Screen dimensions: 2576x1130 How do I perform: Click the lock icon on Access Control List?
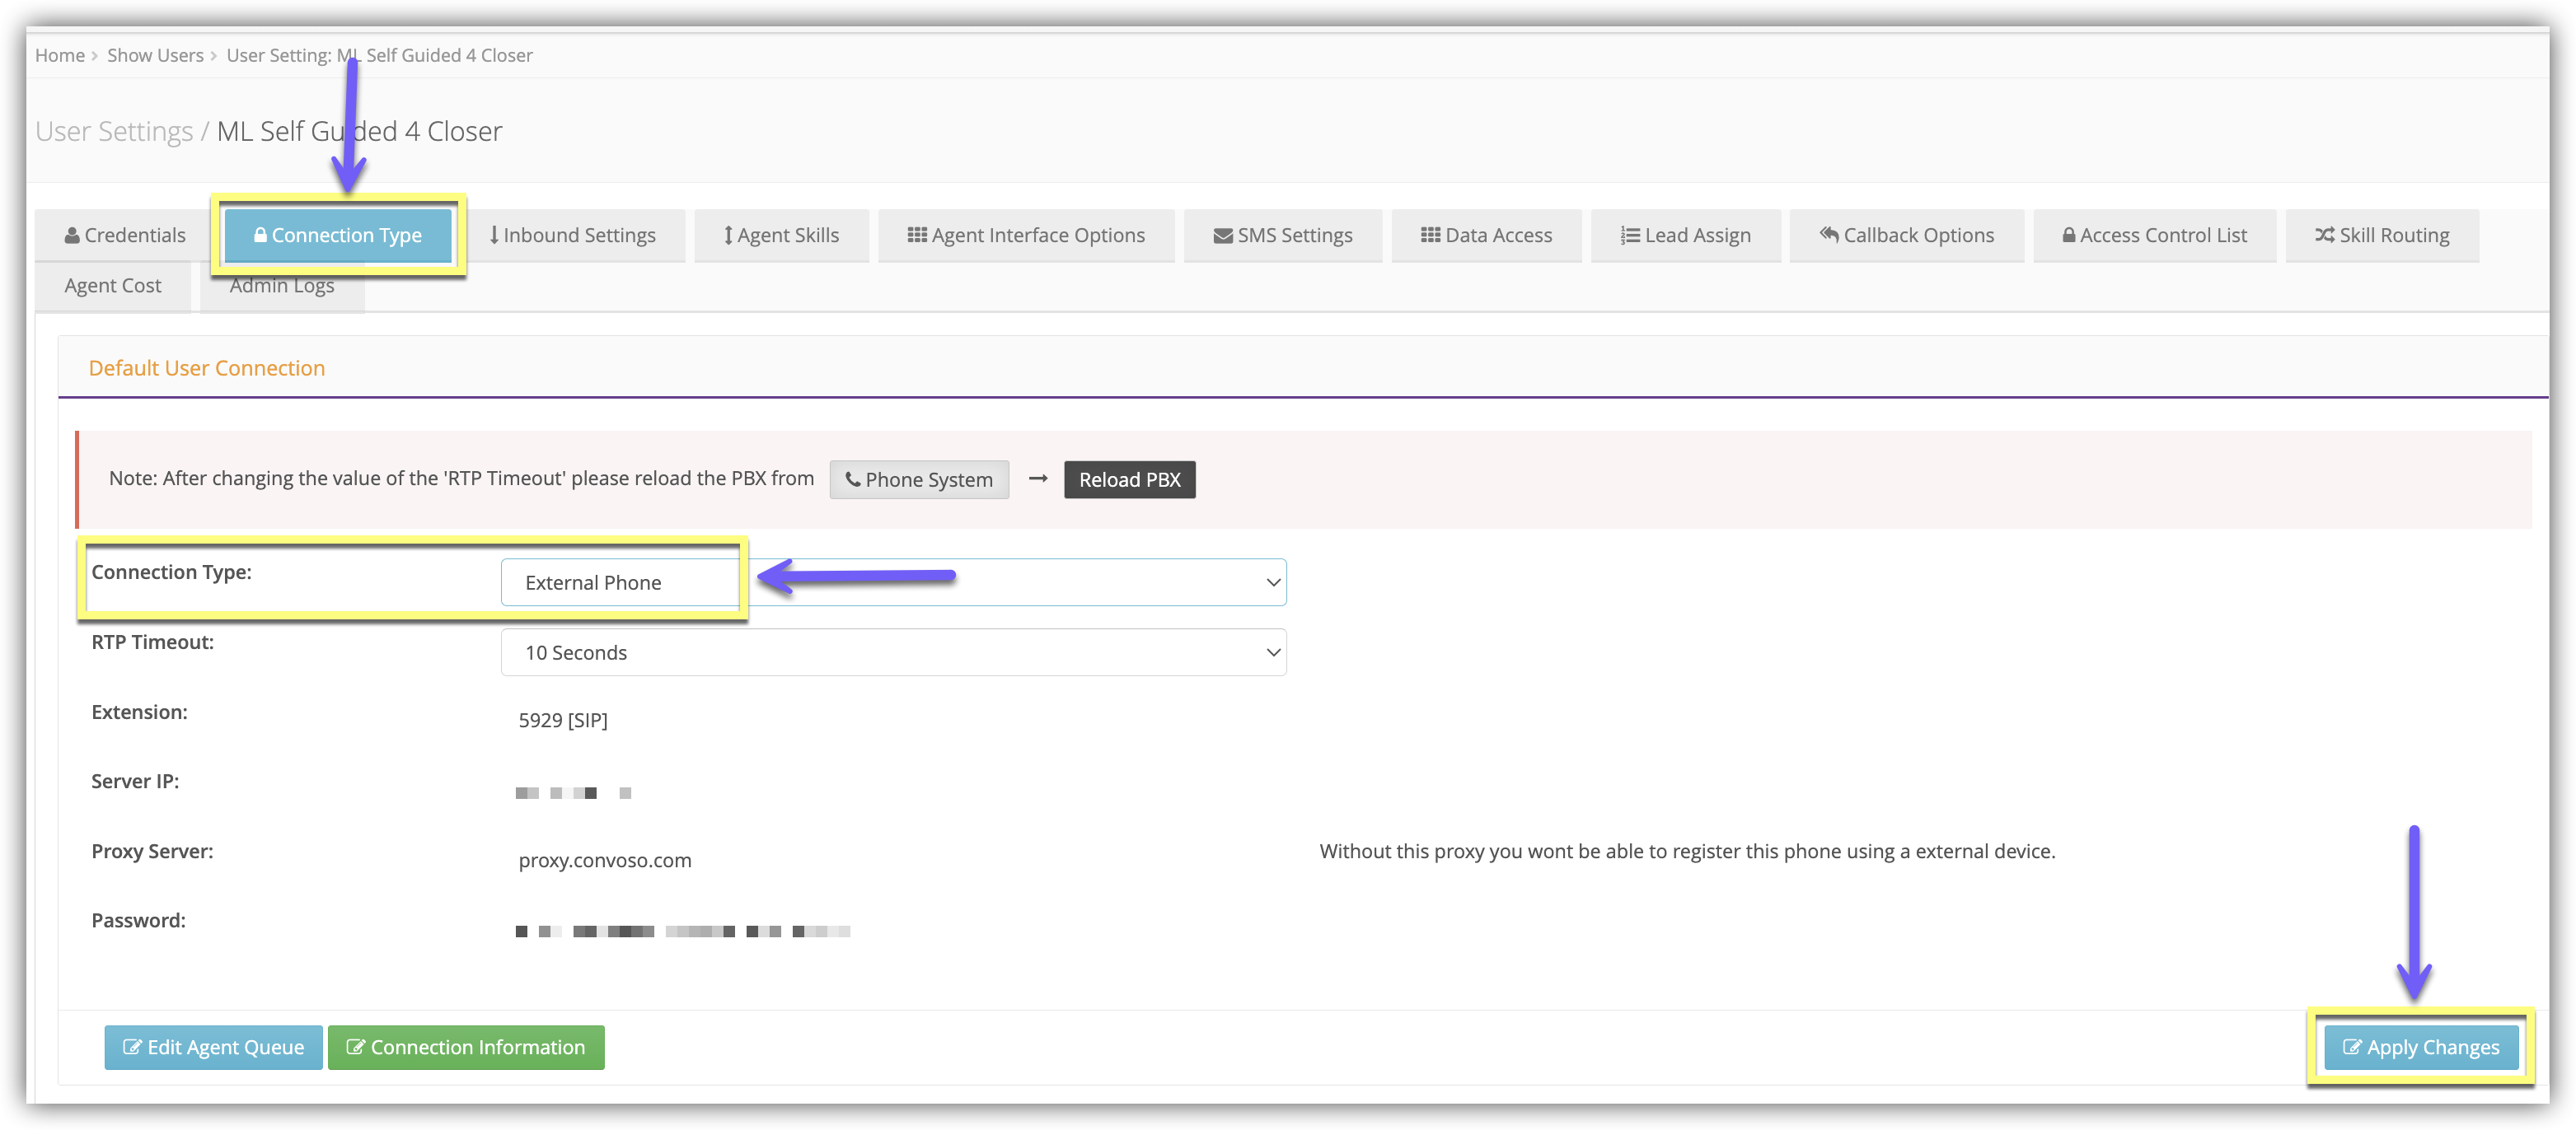pos(2068,236)
